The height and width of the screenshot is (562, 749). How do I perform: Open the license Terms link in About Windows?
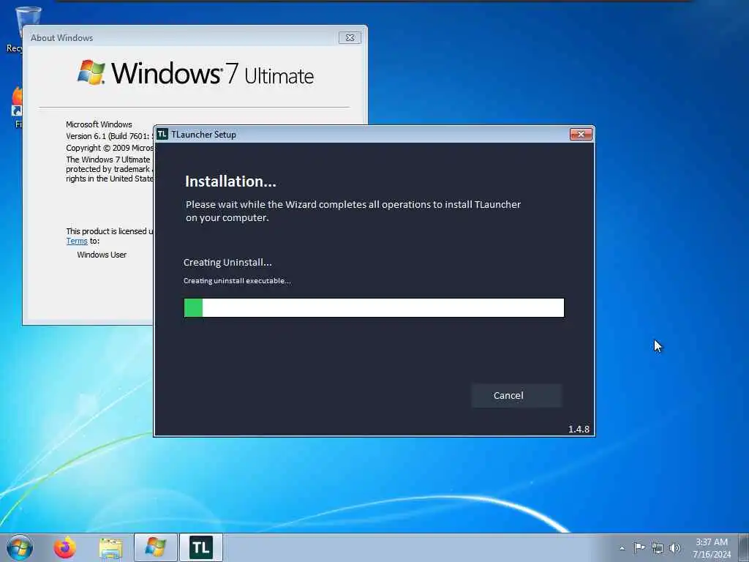click(x=76, y=241)
